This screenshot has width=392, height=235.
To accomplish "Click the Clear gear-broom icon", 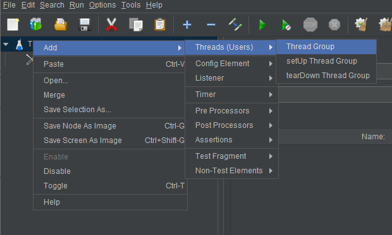I will [361, 25].
